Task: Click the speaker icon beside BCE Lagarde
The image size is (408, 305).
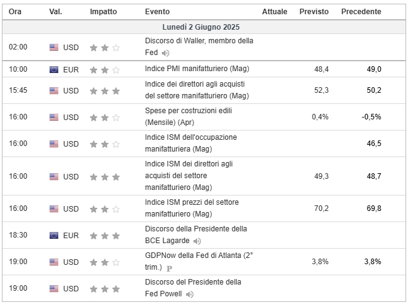Action: pos(197,241)
